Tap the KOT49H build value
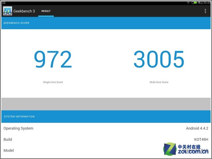212x159 pixels. coord(201,139)
